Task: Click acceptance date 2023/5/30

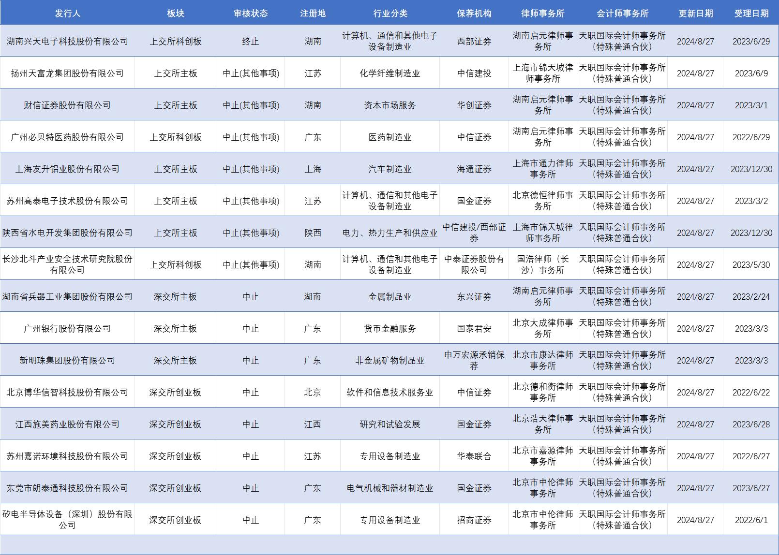Action: click(x=751, y=265)
